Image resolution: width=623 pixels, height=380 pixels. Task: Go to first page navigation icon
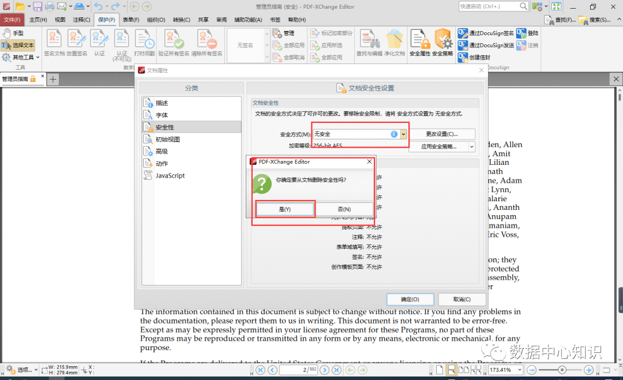tap(261, 370)
